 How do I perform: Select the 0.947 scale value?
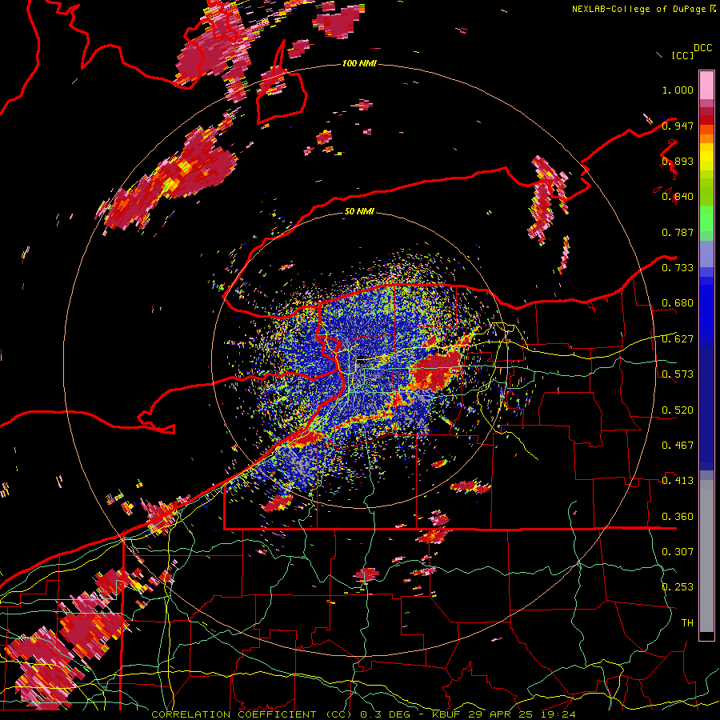tap(678, 126)
